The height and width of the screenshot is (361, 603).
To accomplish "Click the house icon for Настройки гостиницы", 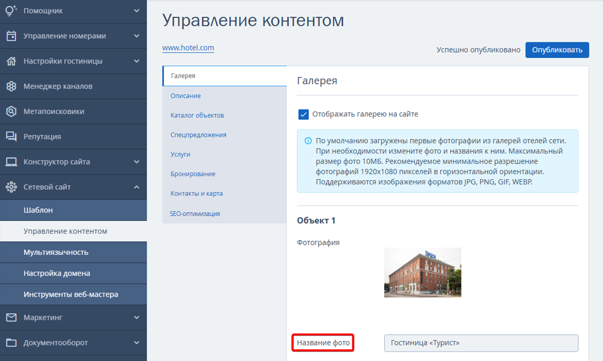I will pyautogui.click(x=11, y=61).
